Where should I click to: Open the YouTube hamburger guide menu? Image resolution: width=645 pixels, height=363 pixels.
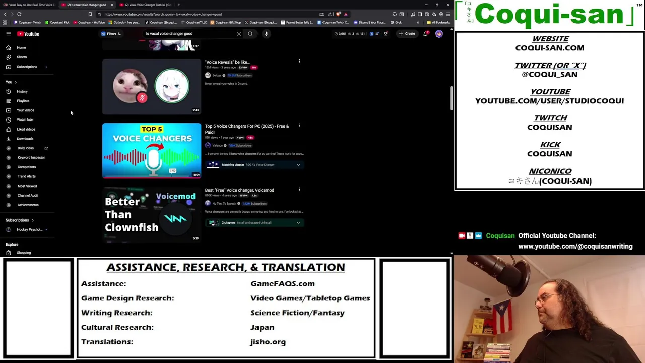tap(9, 34)
